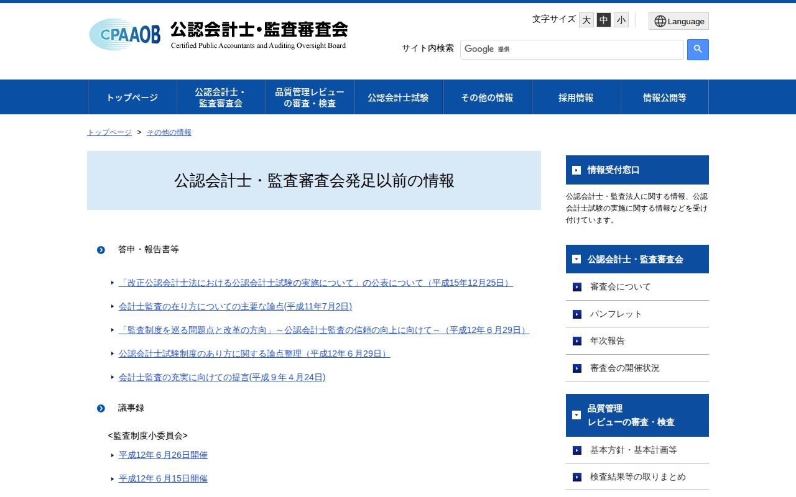
Task: Click the blue search magnifier button
Action: coord(698,50)
